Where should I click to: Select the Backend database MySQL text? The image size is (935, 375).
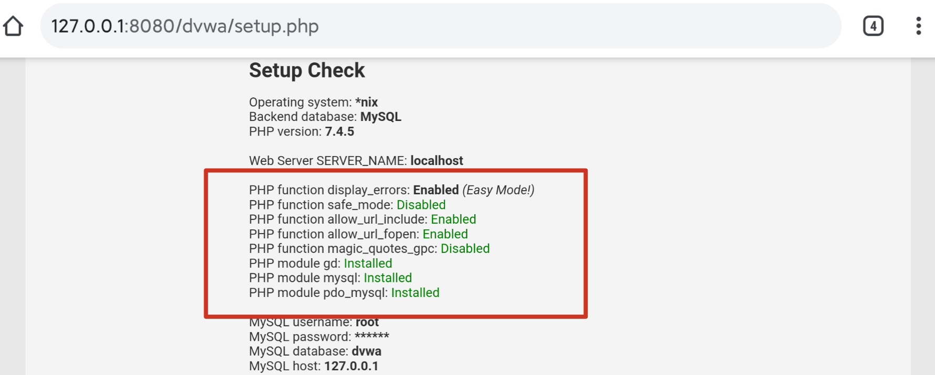(x=325, y=117)
